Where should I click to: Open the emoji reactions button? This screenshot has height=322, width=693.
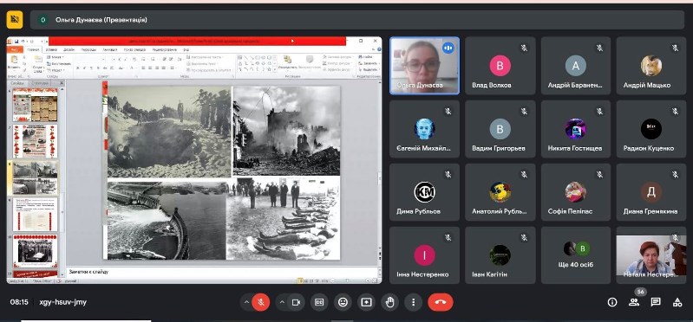click(343, 302)
